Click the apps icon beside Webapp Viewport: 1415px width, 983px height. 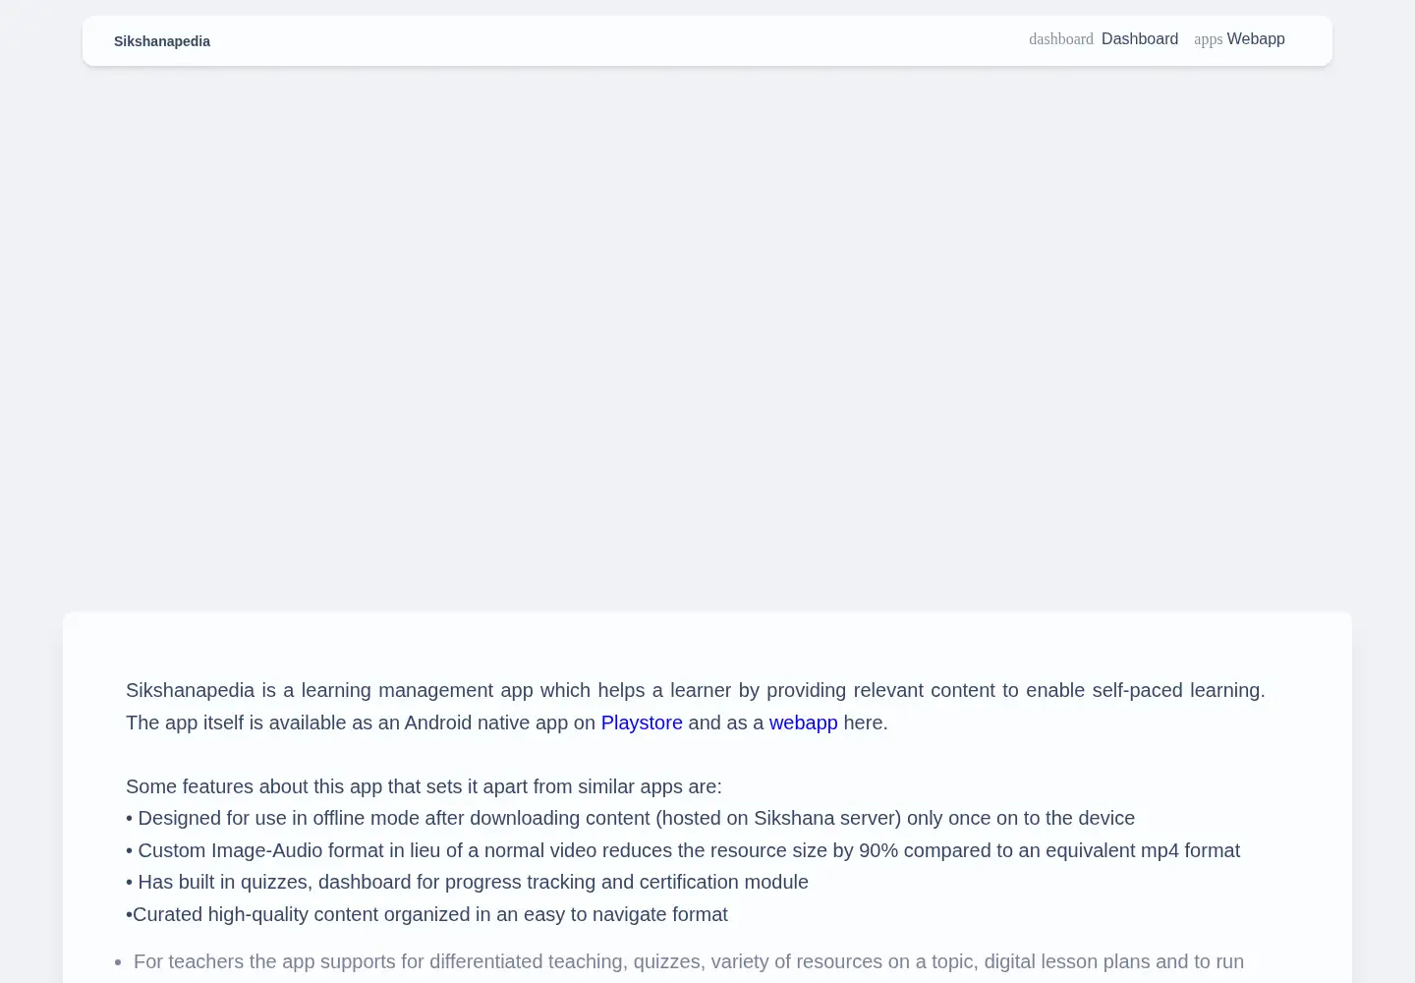(x=1209, y=39)
